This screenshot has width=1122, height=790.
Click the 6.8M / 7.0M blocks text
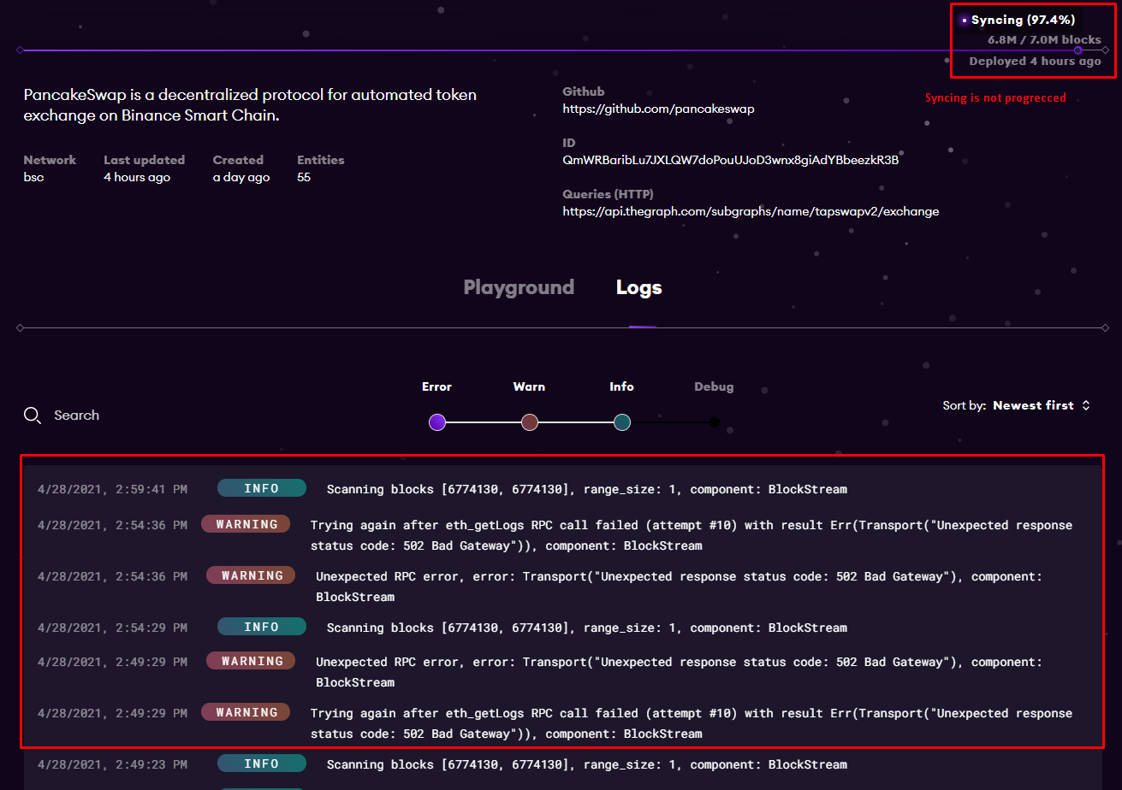[x=1044, y=39]
